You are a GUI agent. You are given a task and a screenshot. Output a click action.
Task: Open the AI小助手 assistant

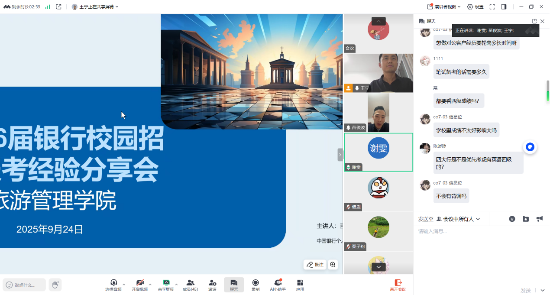278,285
